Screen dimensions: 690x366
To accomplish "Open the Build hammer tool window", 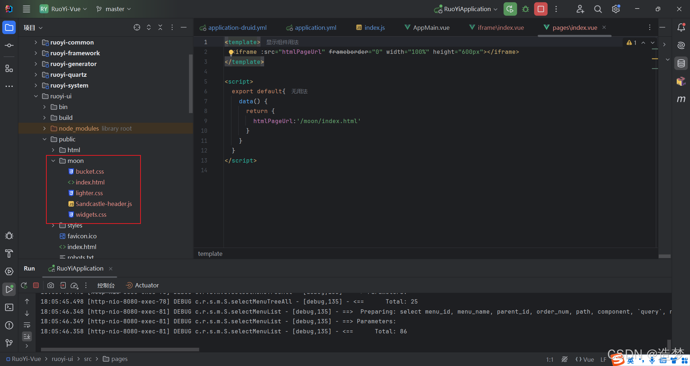I will click(x=9, y=254).
